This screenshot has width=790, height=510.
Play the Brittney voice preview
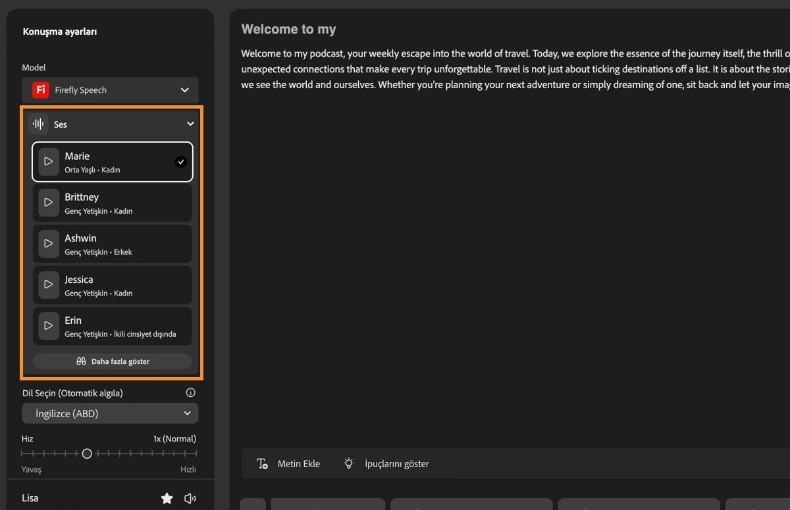click(x=48, y=203)
